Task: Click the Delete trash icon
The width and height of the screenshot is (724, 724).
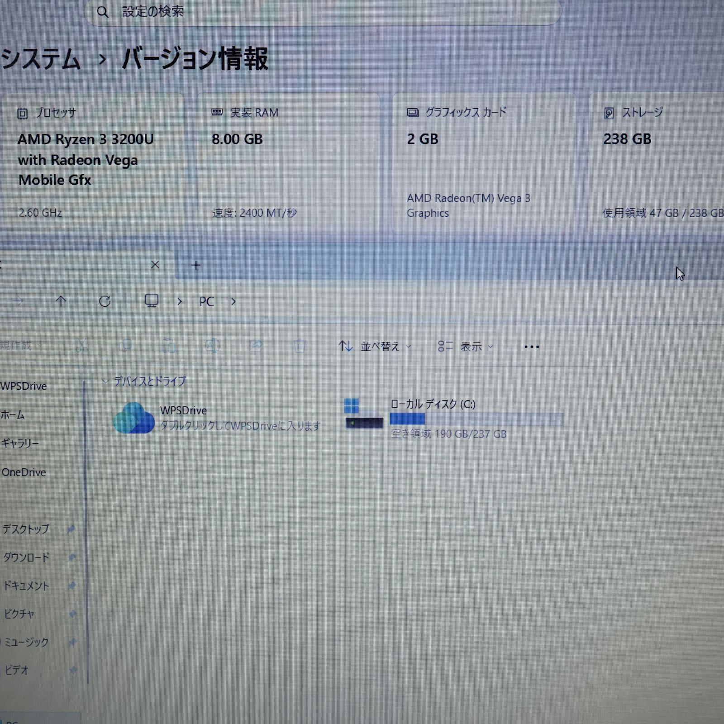Action: click(x=300, y=347)
